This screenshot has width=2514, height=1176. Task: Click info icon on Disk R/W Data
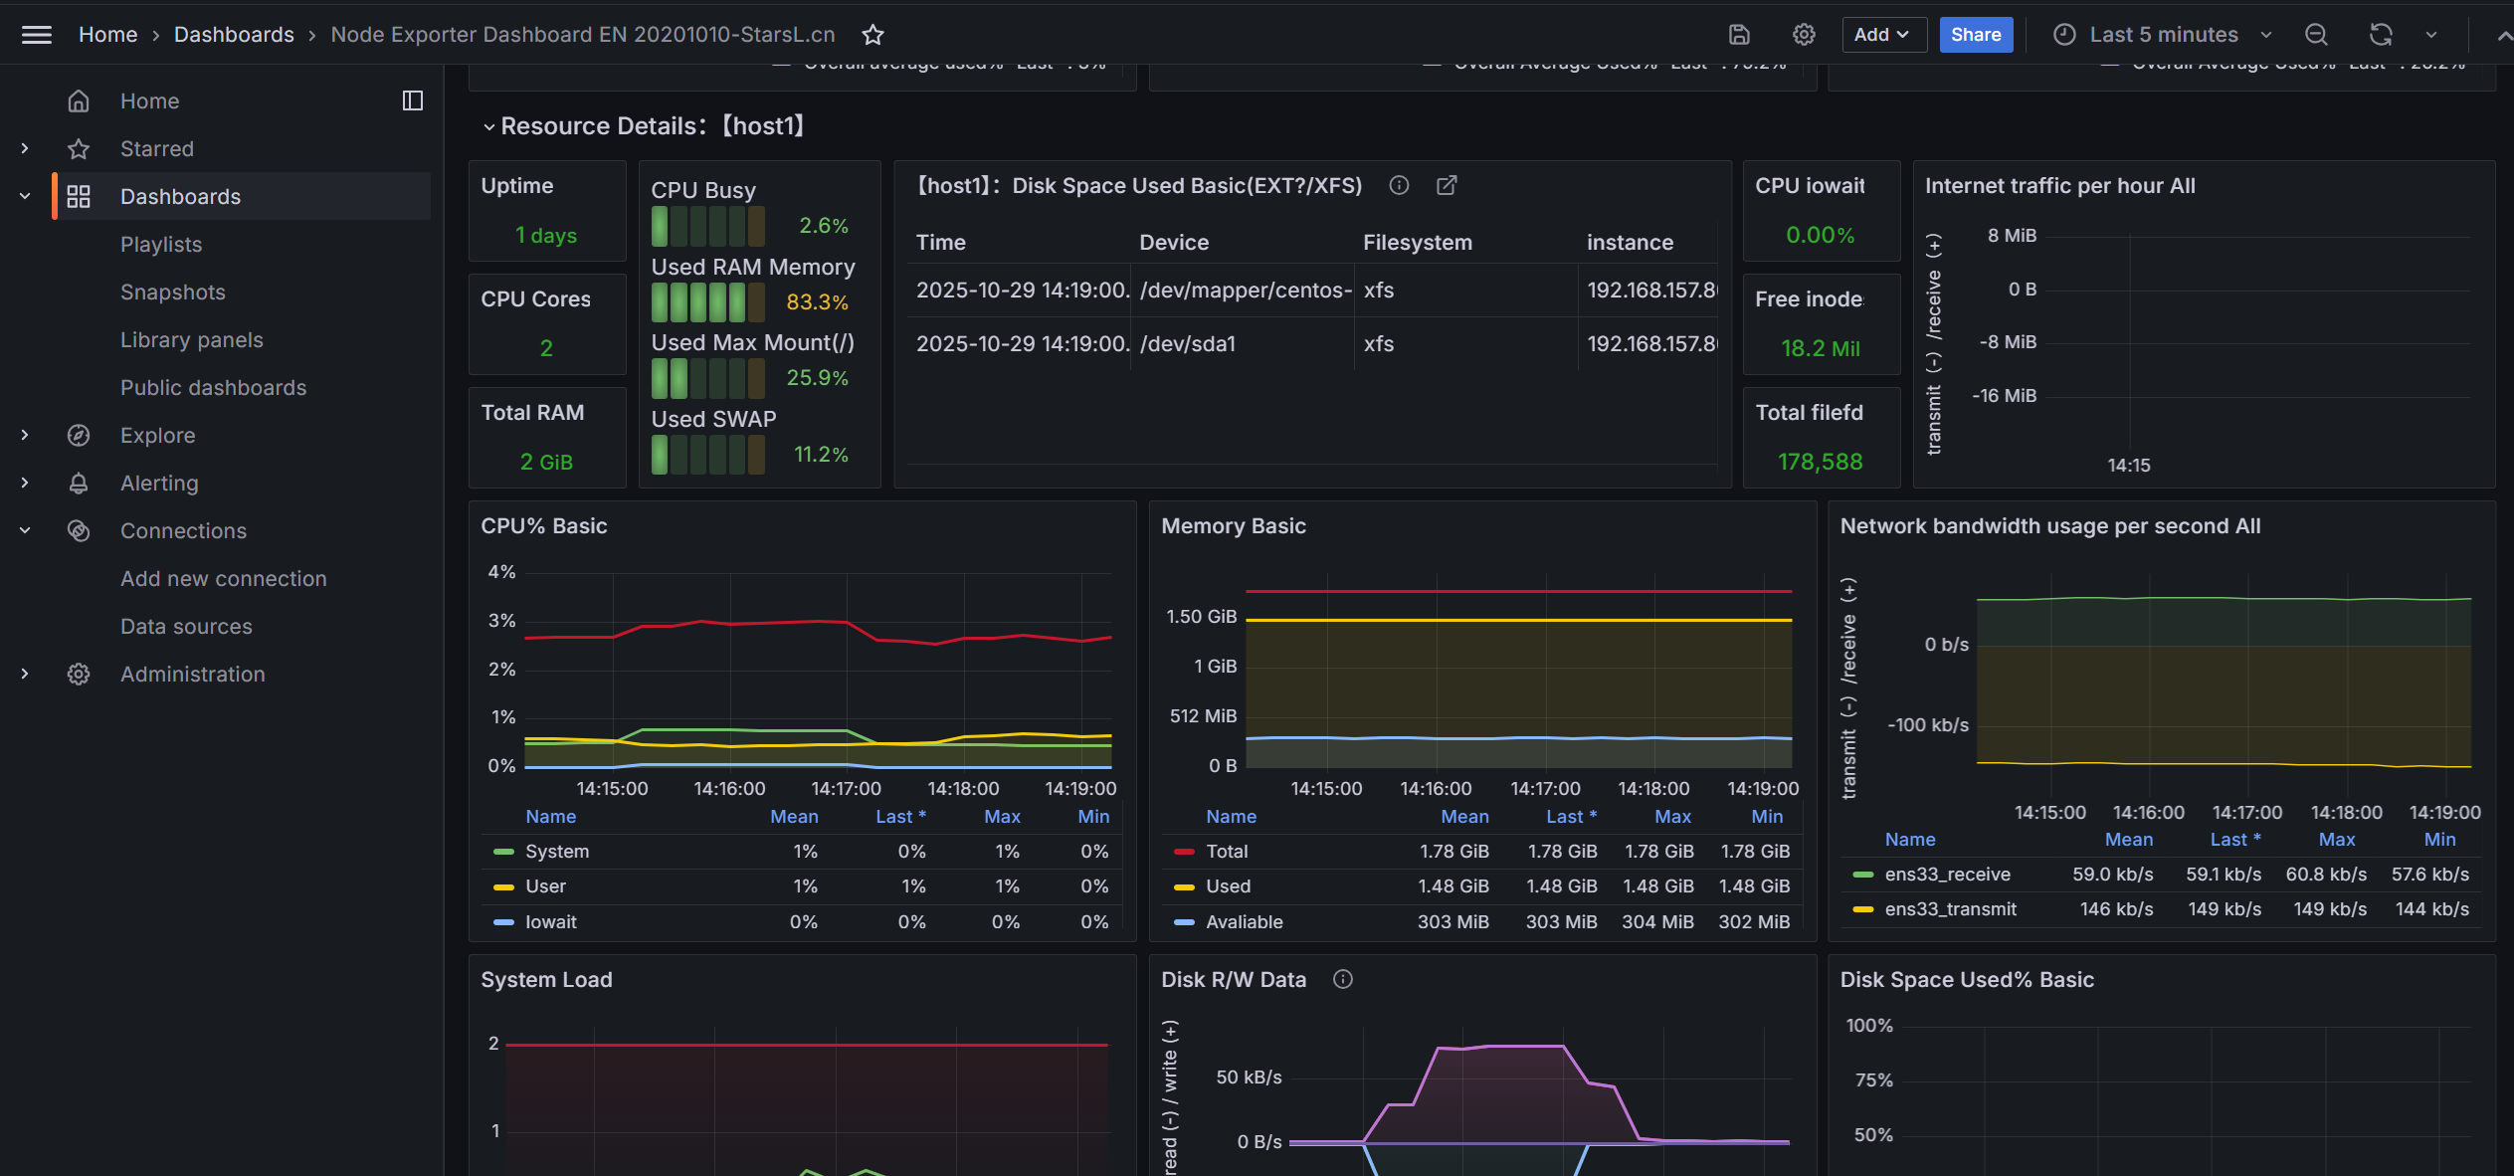click(1342, 979)
